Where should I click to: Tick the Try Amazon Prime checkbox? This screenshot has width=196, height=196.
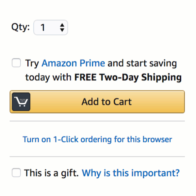16,62
